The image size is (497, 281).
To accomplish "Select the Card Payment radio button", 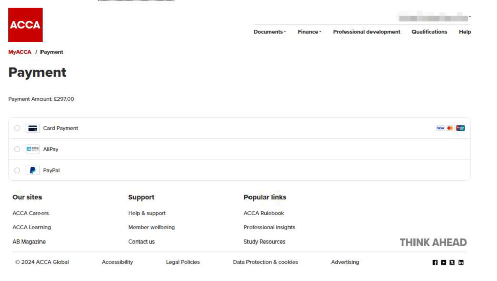I will click(17, 128).
